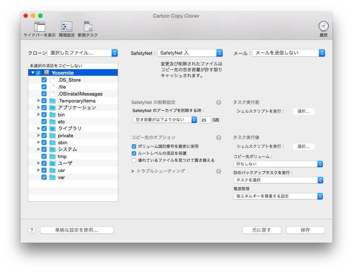Open the 履歴 history clock icon
This screenshot has width=353, height=272.
coord(324,26)
